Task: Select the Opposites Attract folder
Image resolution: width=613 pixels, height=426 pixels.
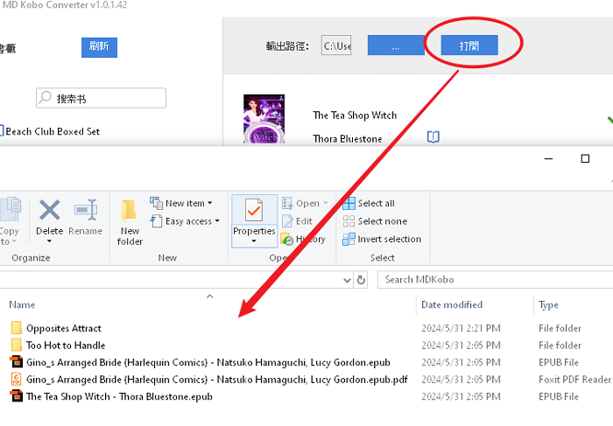Action: (x=64, y=328)
